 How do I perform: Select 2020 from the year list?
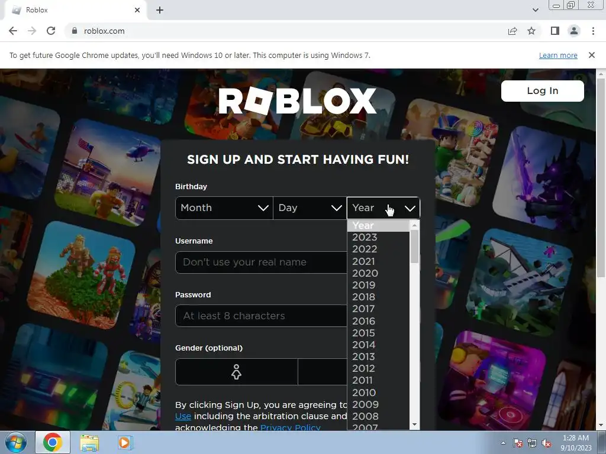(378, 273)
